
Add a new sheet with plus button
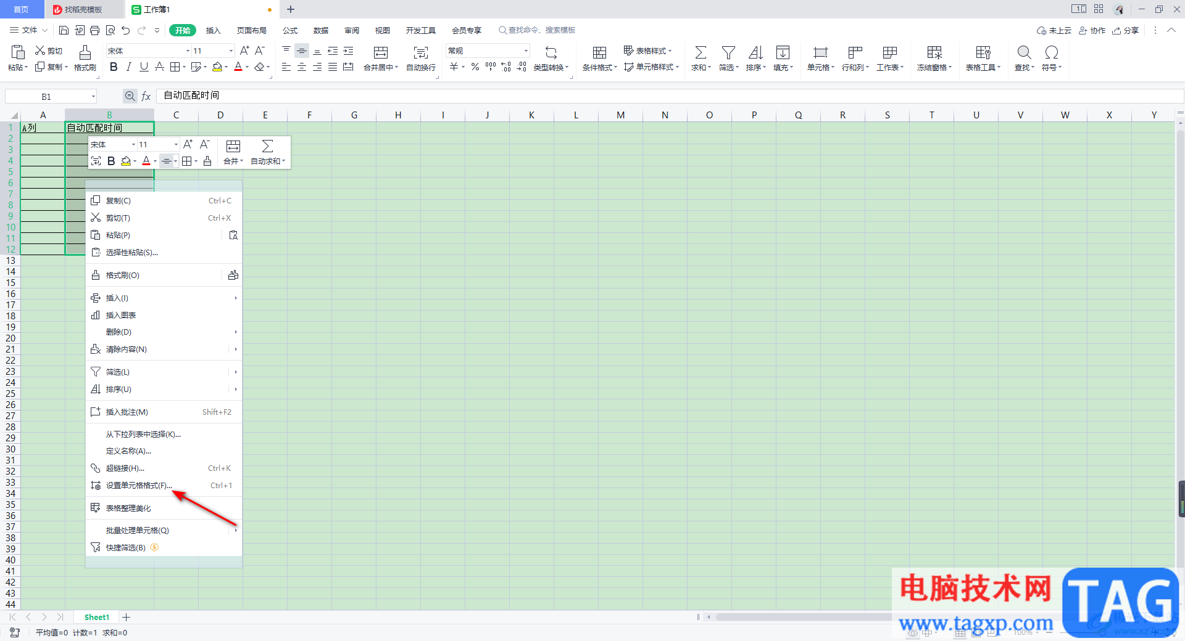[x=126, y=617]
